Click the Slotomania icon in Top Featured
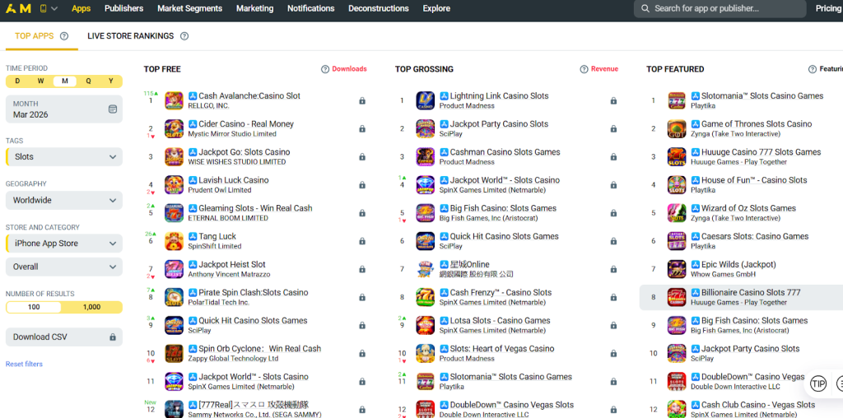Screen dimensions: 843x418 (x=676, y=100)
